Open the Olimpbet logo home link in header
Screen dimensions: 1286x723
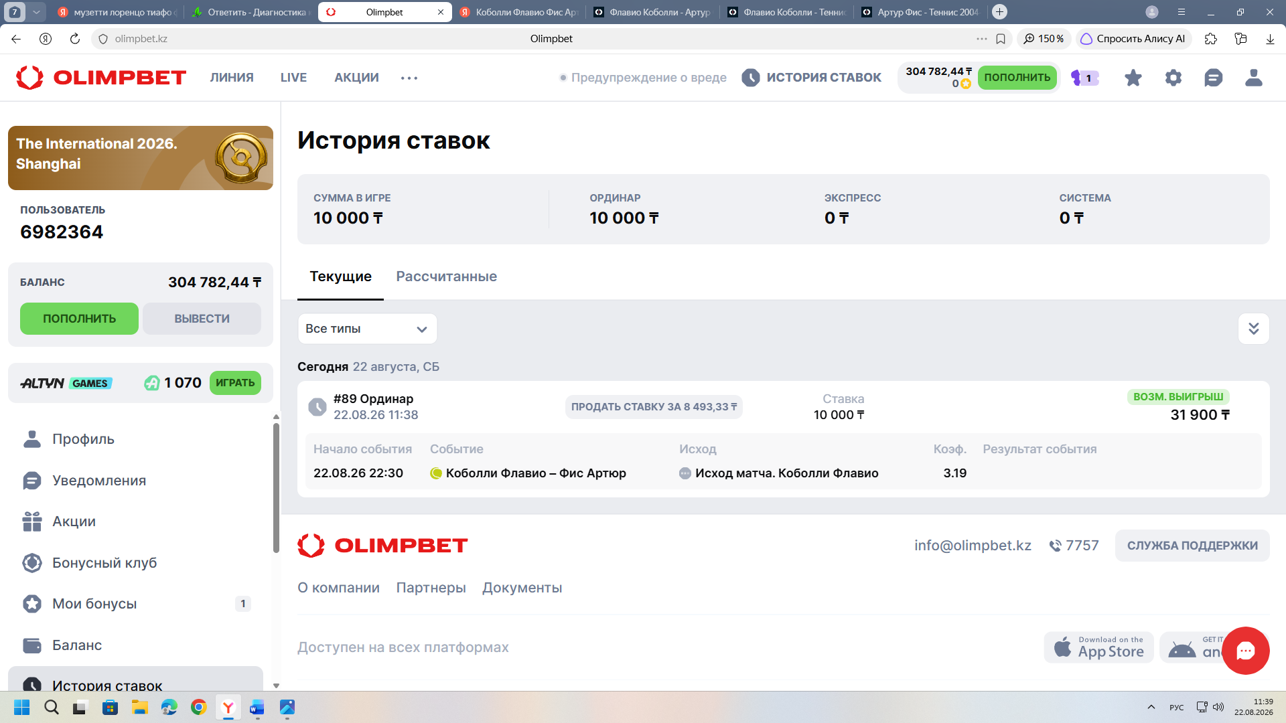tap(101, 78)
